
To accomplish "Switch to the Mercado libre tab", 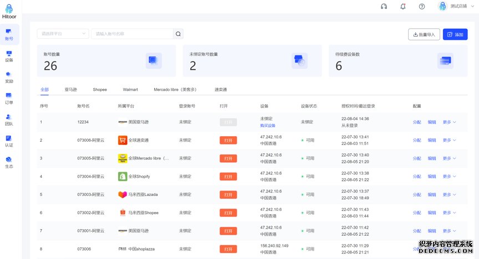I will coord(175,90).
